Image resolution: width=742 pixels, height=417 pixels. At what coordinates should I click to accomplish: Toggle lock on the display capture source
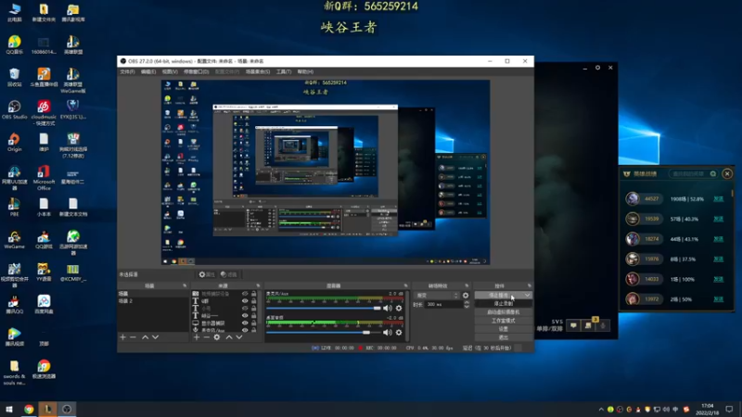pos(253,322)
